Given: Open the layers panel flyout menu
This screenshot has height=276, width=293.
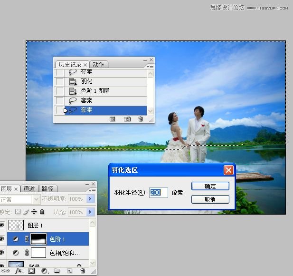Looking at the screenshot, I should [x=92, y=191].
